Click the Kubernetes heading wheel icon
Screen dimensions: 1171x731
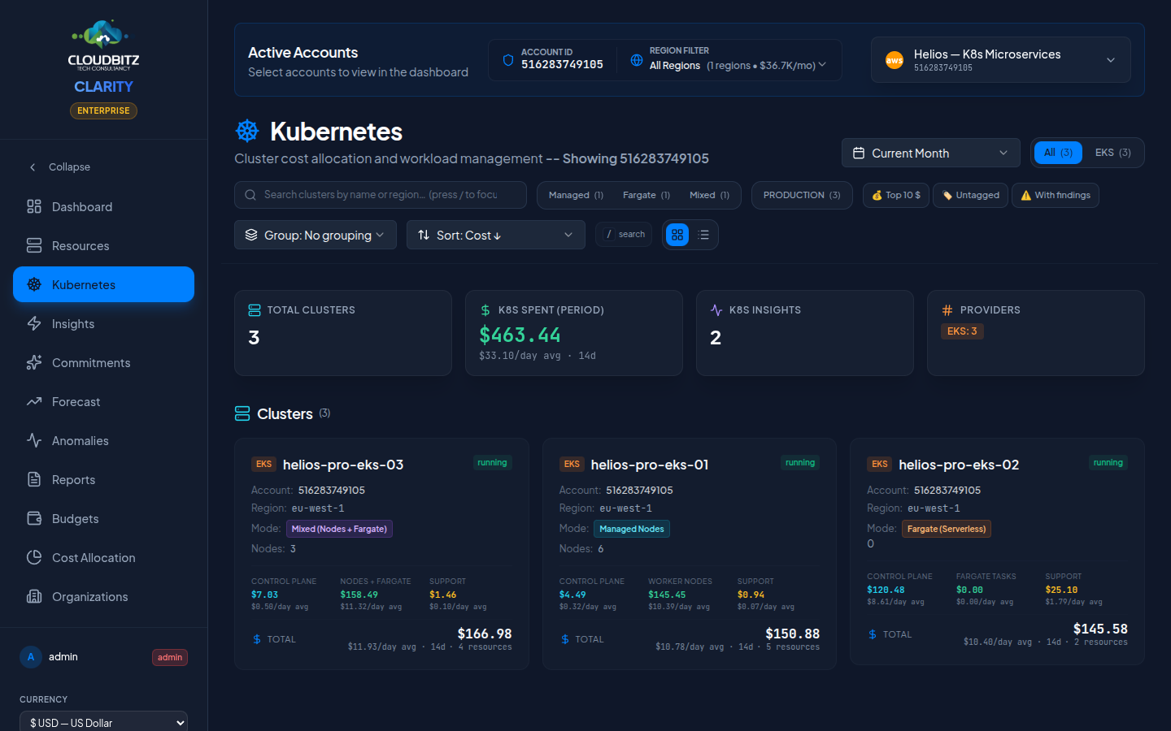[x=247, y=131]
